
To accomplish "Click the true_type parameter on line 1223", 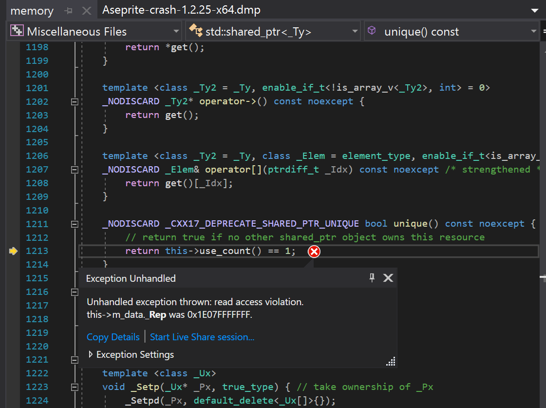I will [x=248, y=387].
